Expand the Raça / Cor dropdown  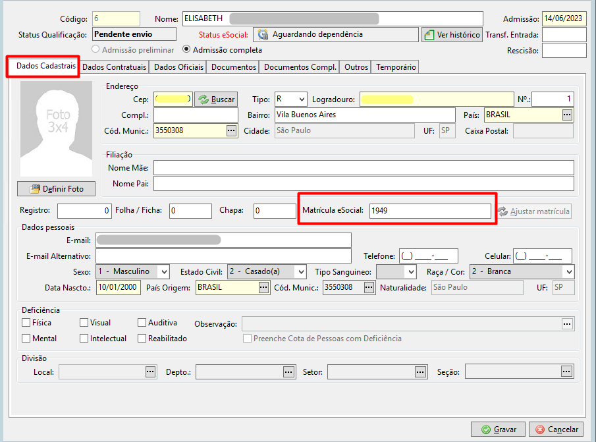[569, 272]
